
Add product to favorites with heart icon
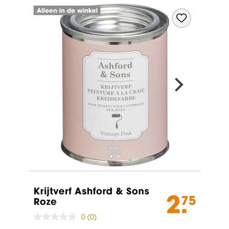tap(181, 18)
